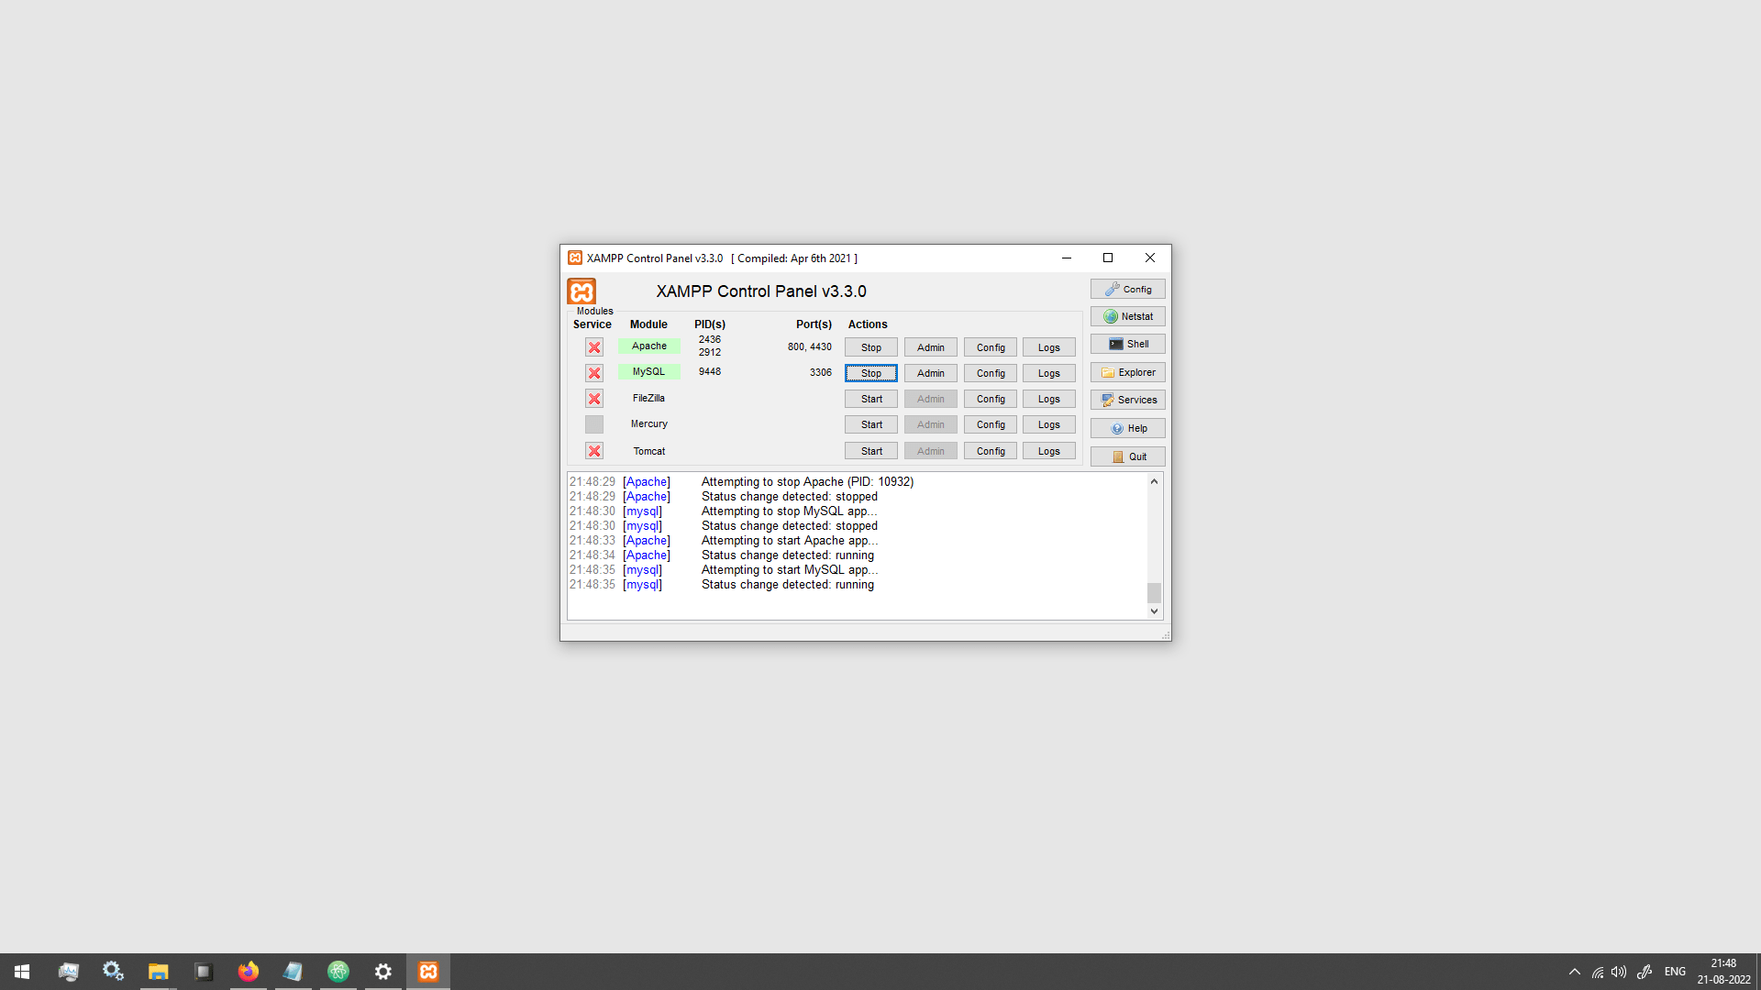Toggle the Mercury service checkbox

coord(594,424)
